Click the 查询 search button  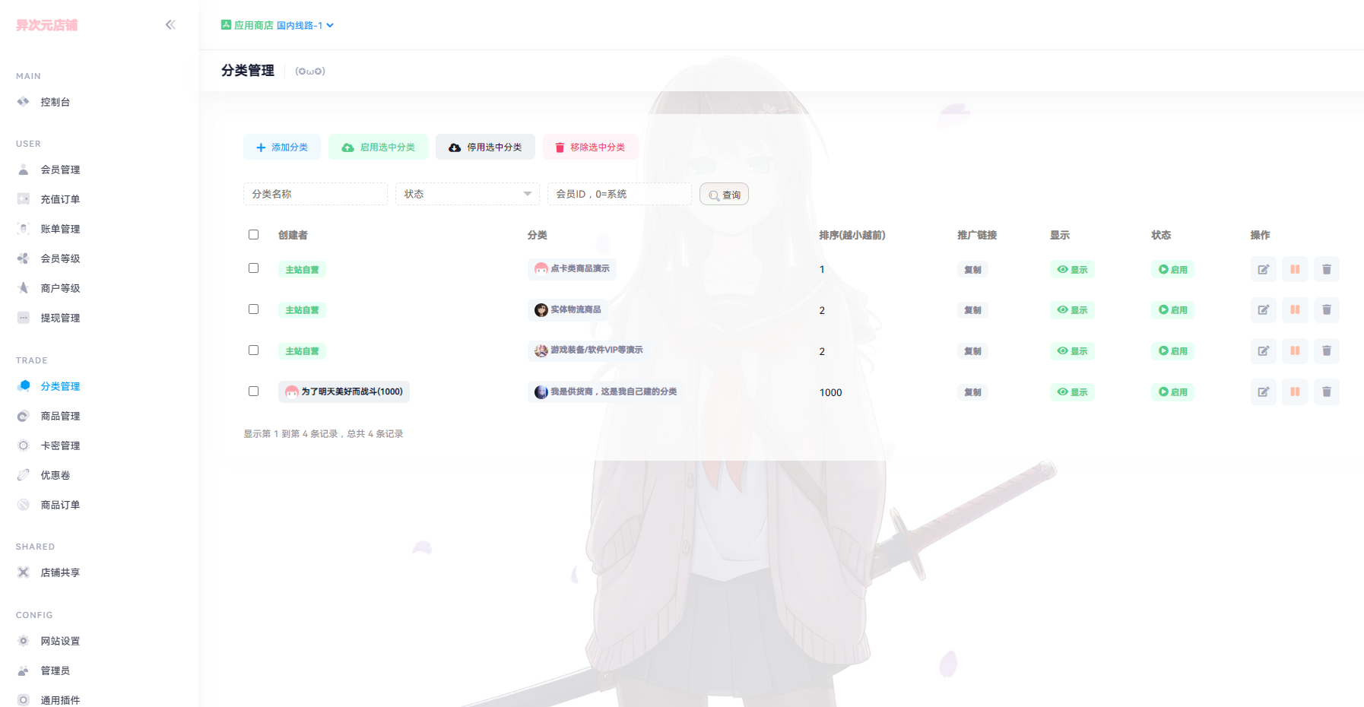(x=724, y=195)
